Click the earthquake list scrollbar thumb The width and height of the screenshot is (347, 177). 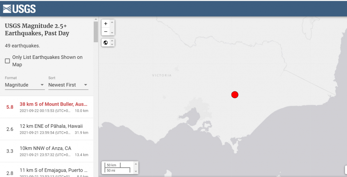pyautogui.click(x=96, y=32)
